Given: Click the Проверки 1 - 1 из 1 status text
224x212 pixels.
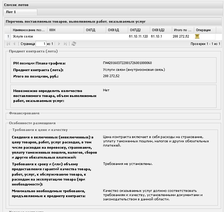Looking at the screenshot, I should click(x=205, y=44).
